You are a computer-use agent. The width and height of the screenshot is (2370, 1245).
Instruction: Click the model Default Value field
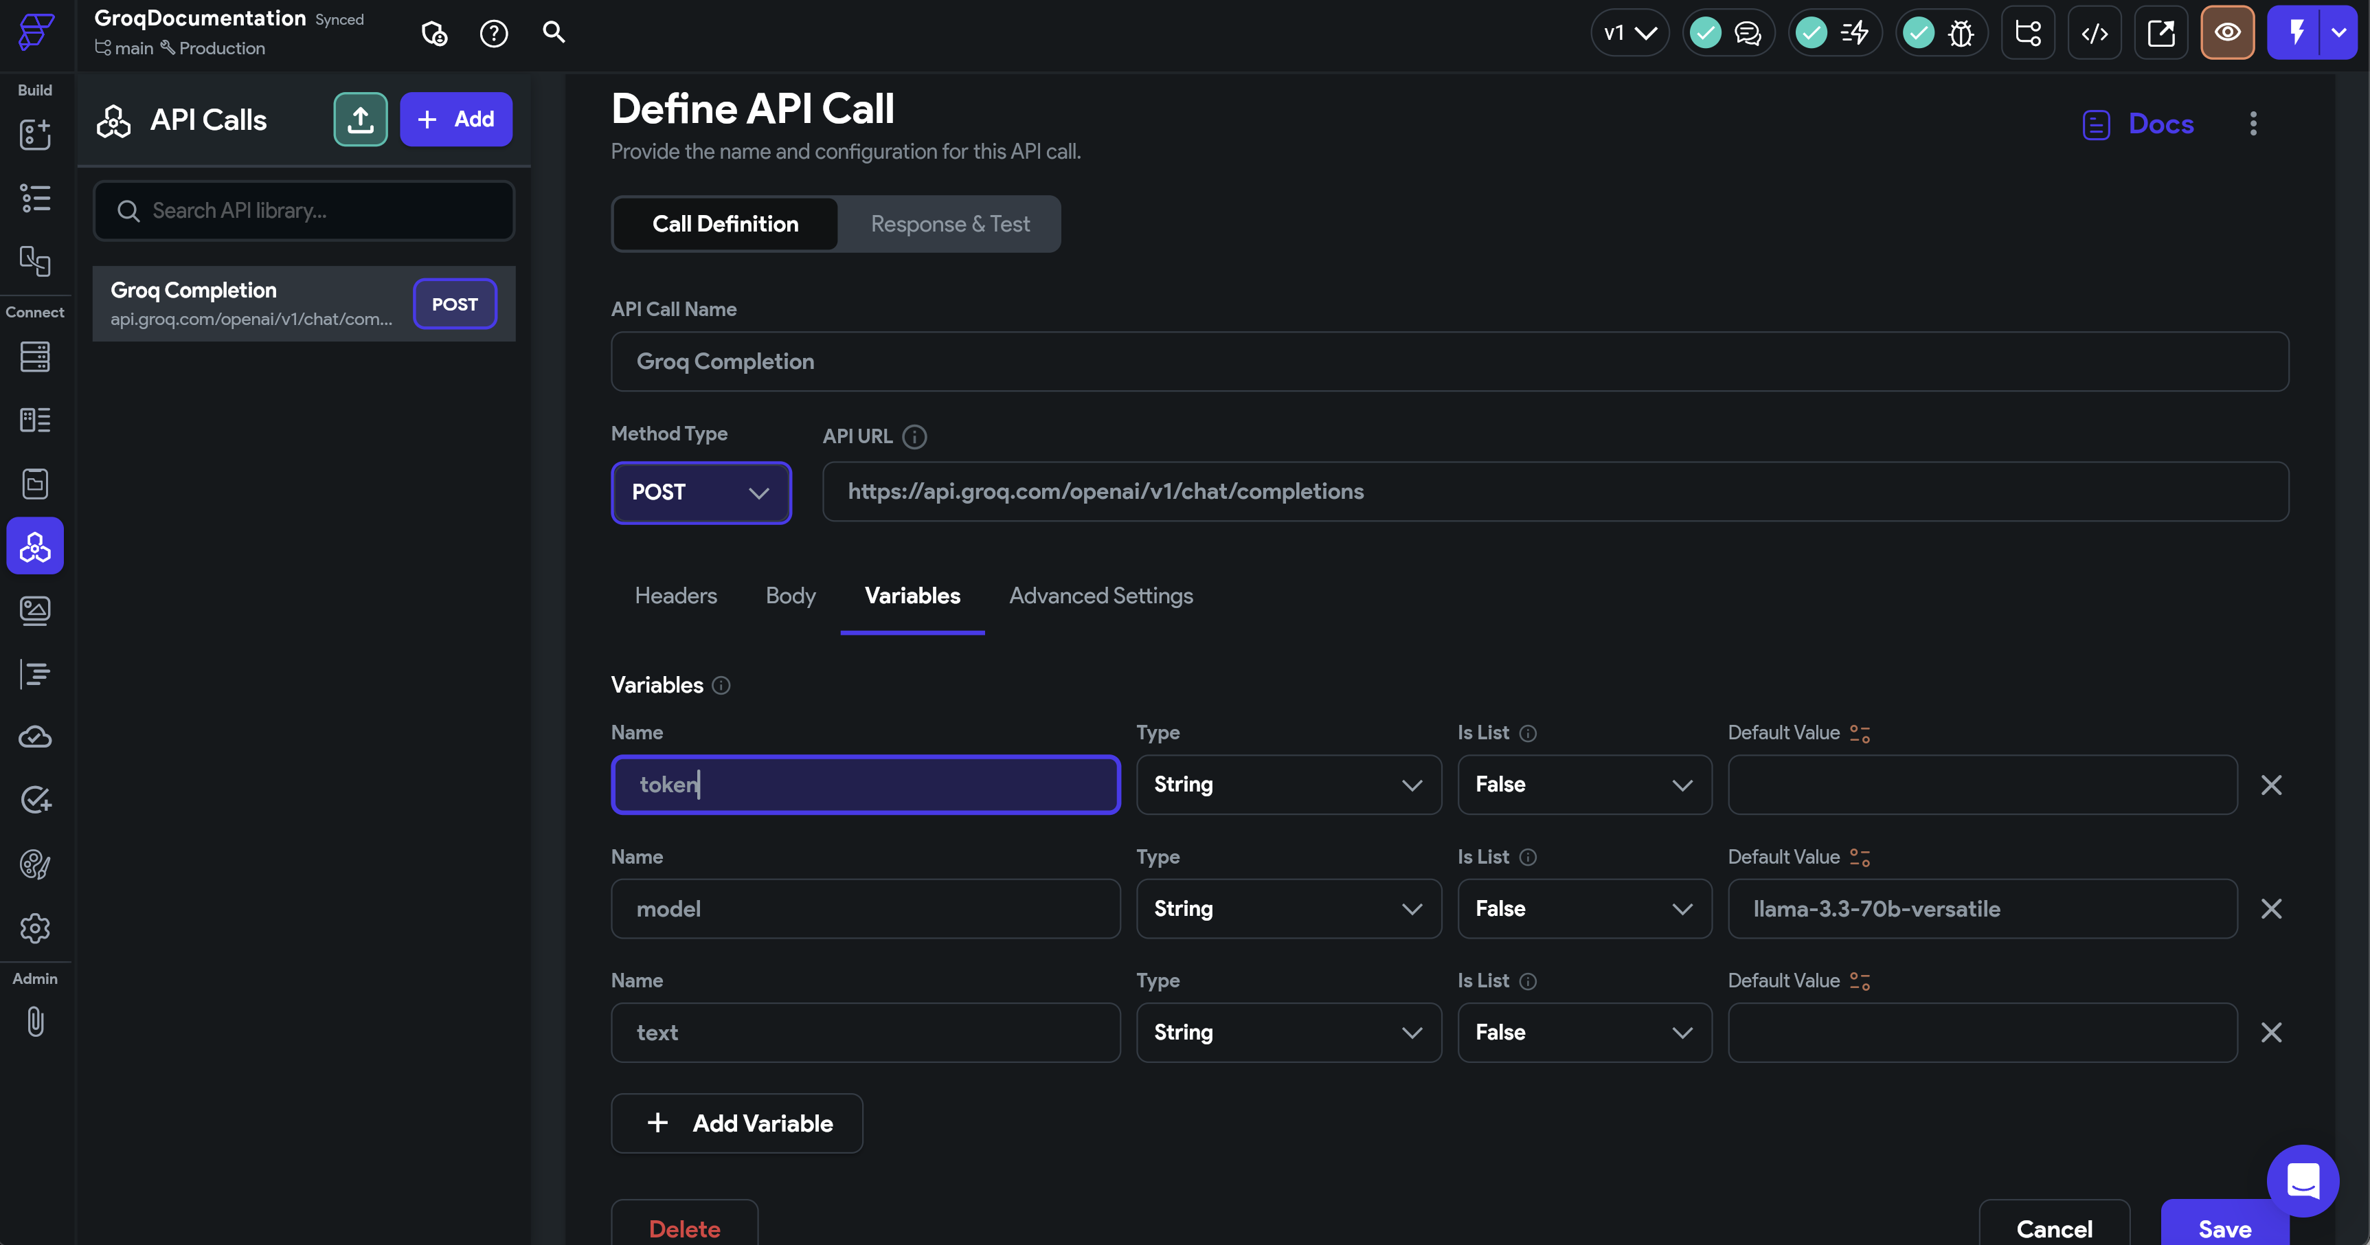pos(1982,908)
